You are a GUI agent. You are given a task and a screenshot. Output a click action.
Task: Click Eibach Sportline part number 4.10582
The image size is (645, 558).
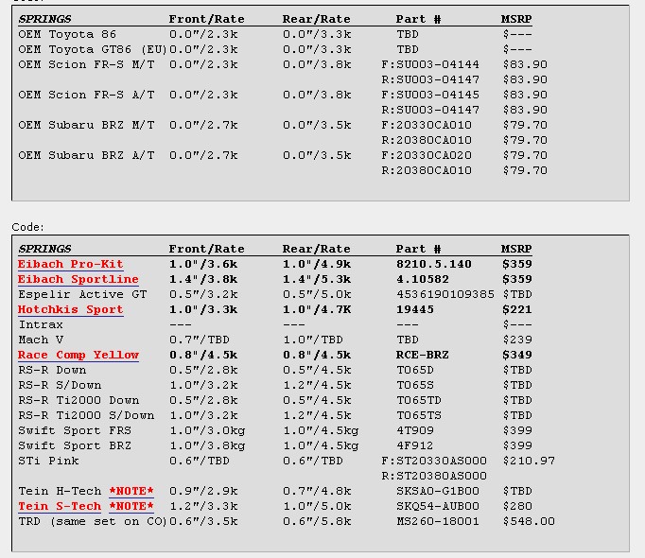[423, 279]
